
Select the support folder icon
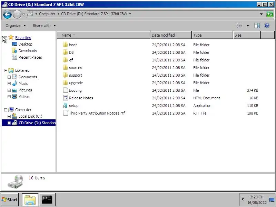[x=65, y=75]
